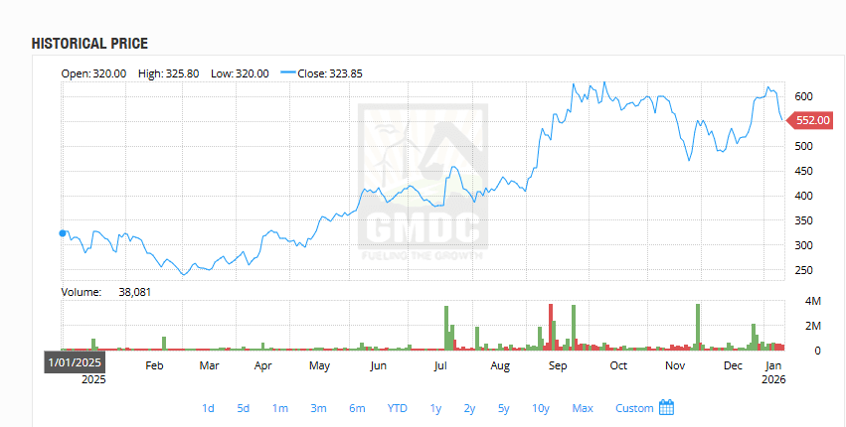This screenshot has height=427, width=846.
Task: Open the custom date calendar icon
Action: point(667,407)
